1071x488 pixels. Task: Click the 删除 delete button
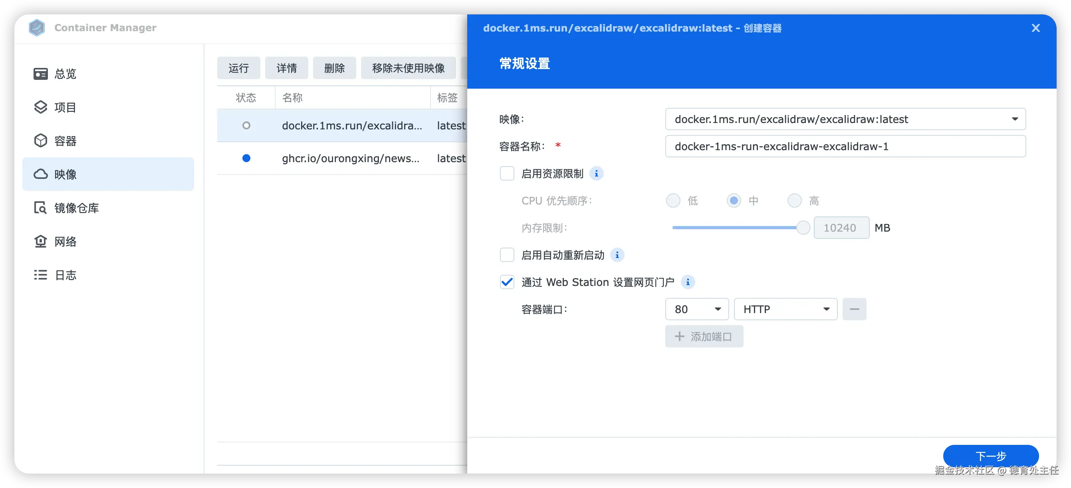(334, 68)
